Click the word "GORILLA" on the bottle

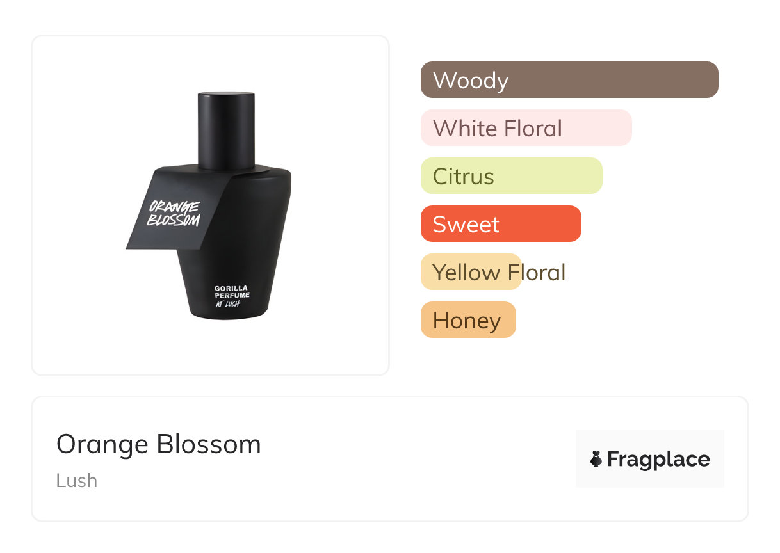(x=231, y=288)
